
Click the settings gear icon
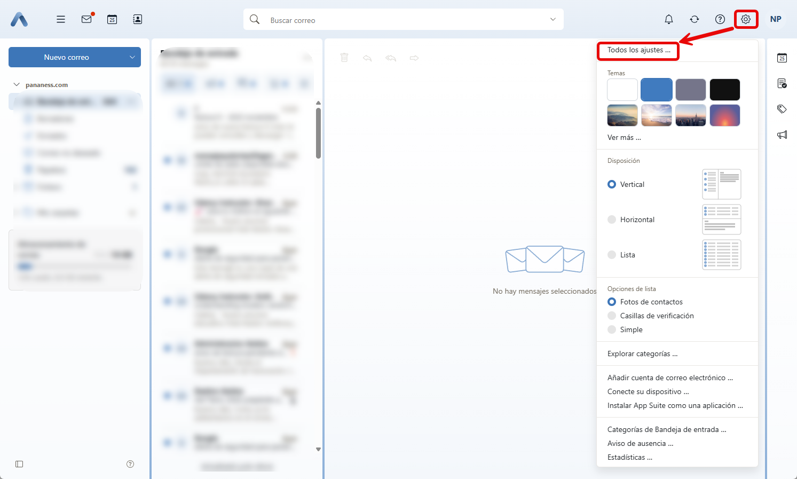(745, 19)
